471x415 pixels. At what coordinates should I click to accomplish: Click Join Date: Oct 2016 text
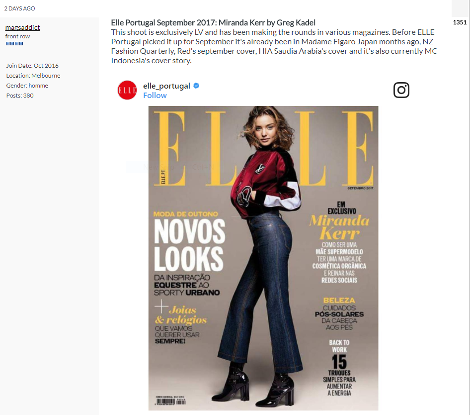click(32, 66)
